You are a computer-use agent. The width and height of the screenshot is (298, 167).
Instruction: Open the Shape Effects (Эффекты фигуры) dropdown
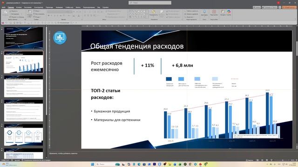coord(173,17)
